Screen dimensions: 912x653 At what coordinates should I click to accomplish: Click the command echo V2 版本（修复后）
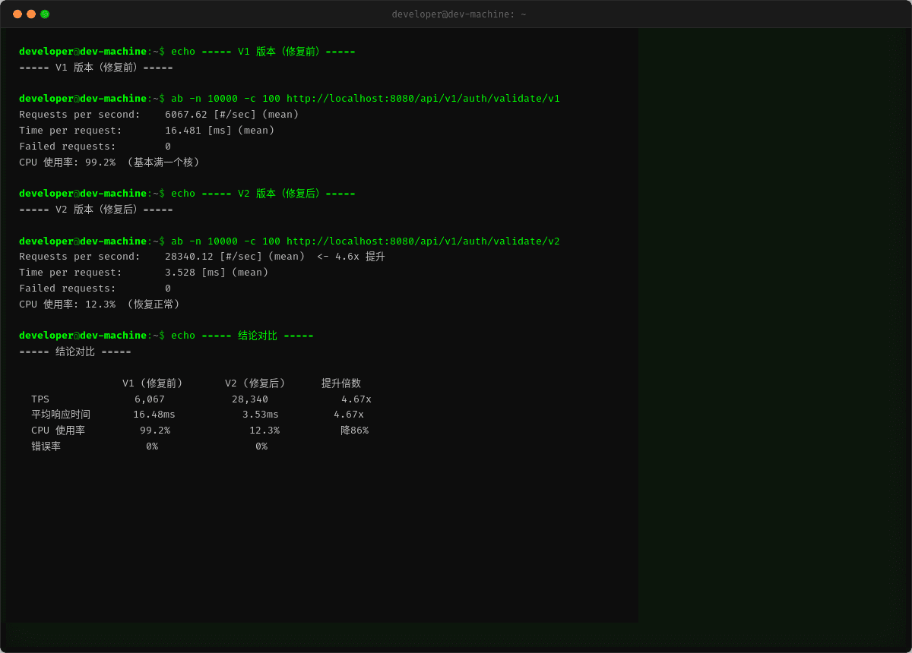point(263,194)
